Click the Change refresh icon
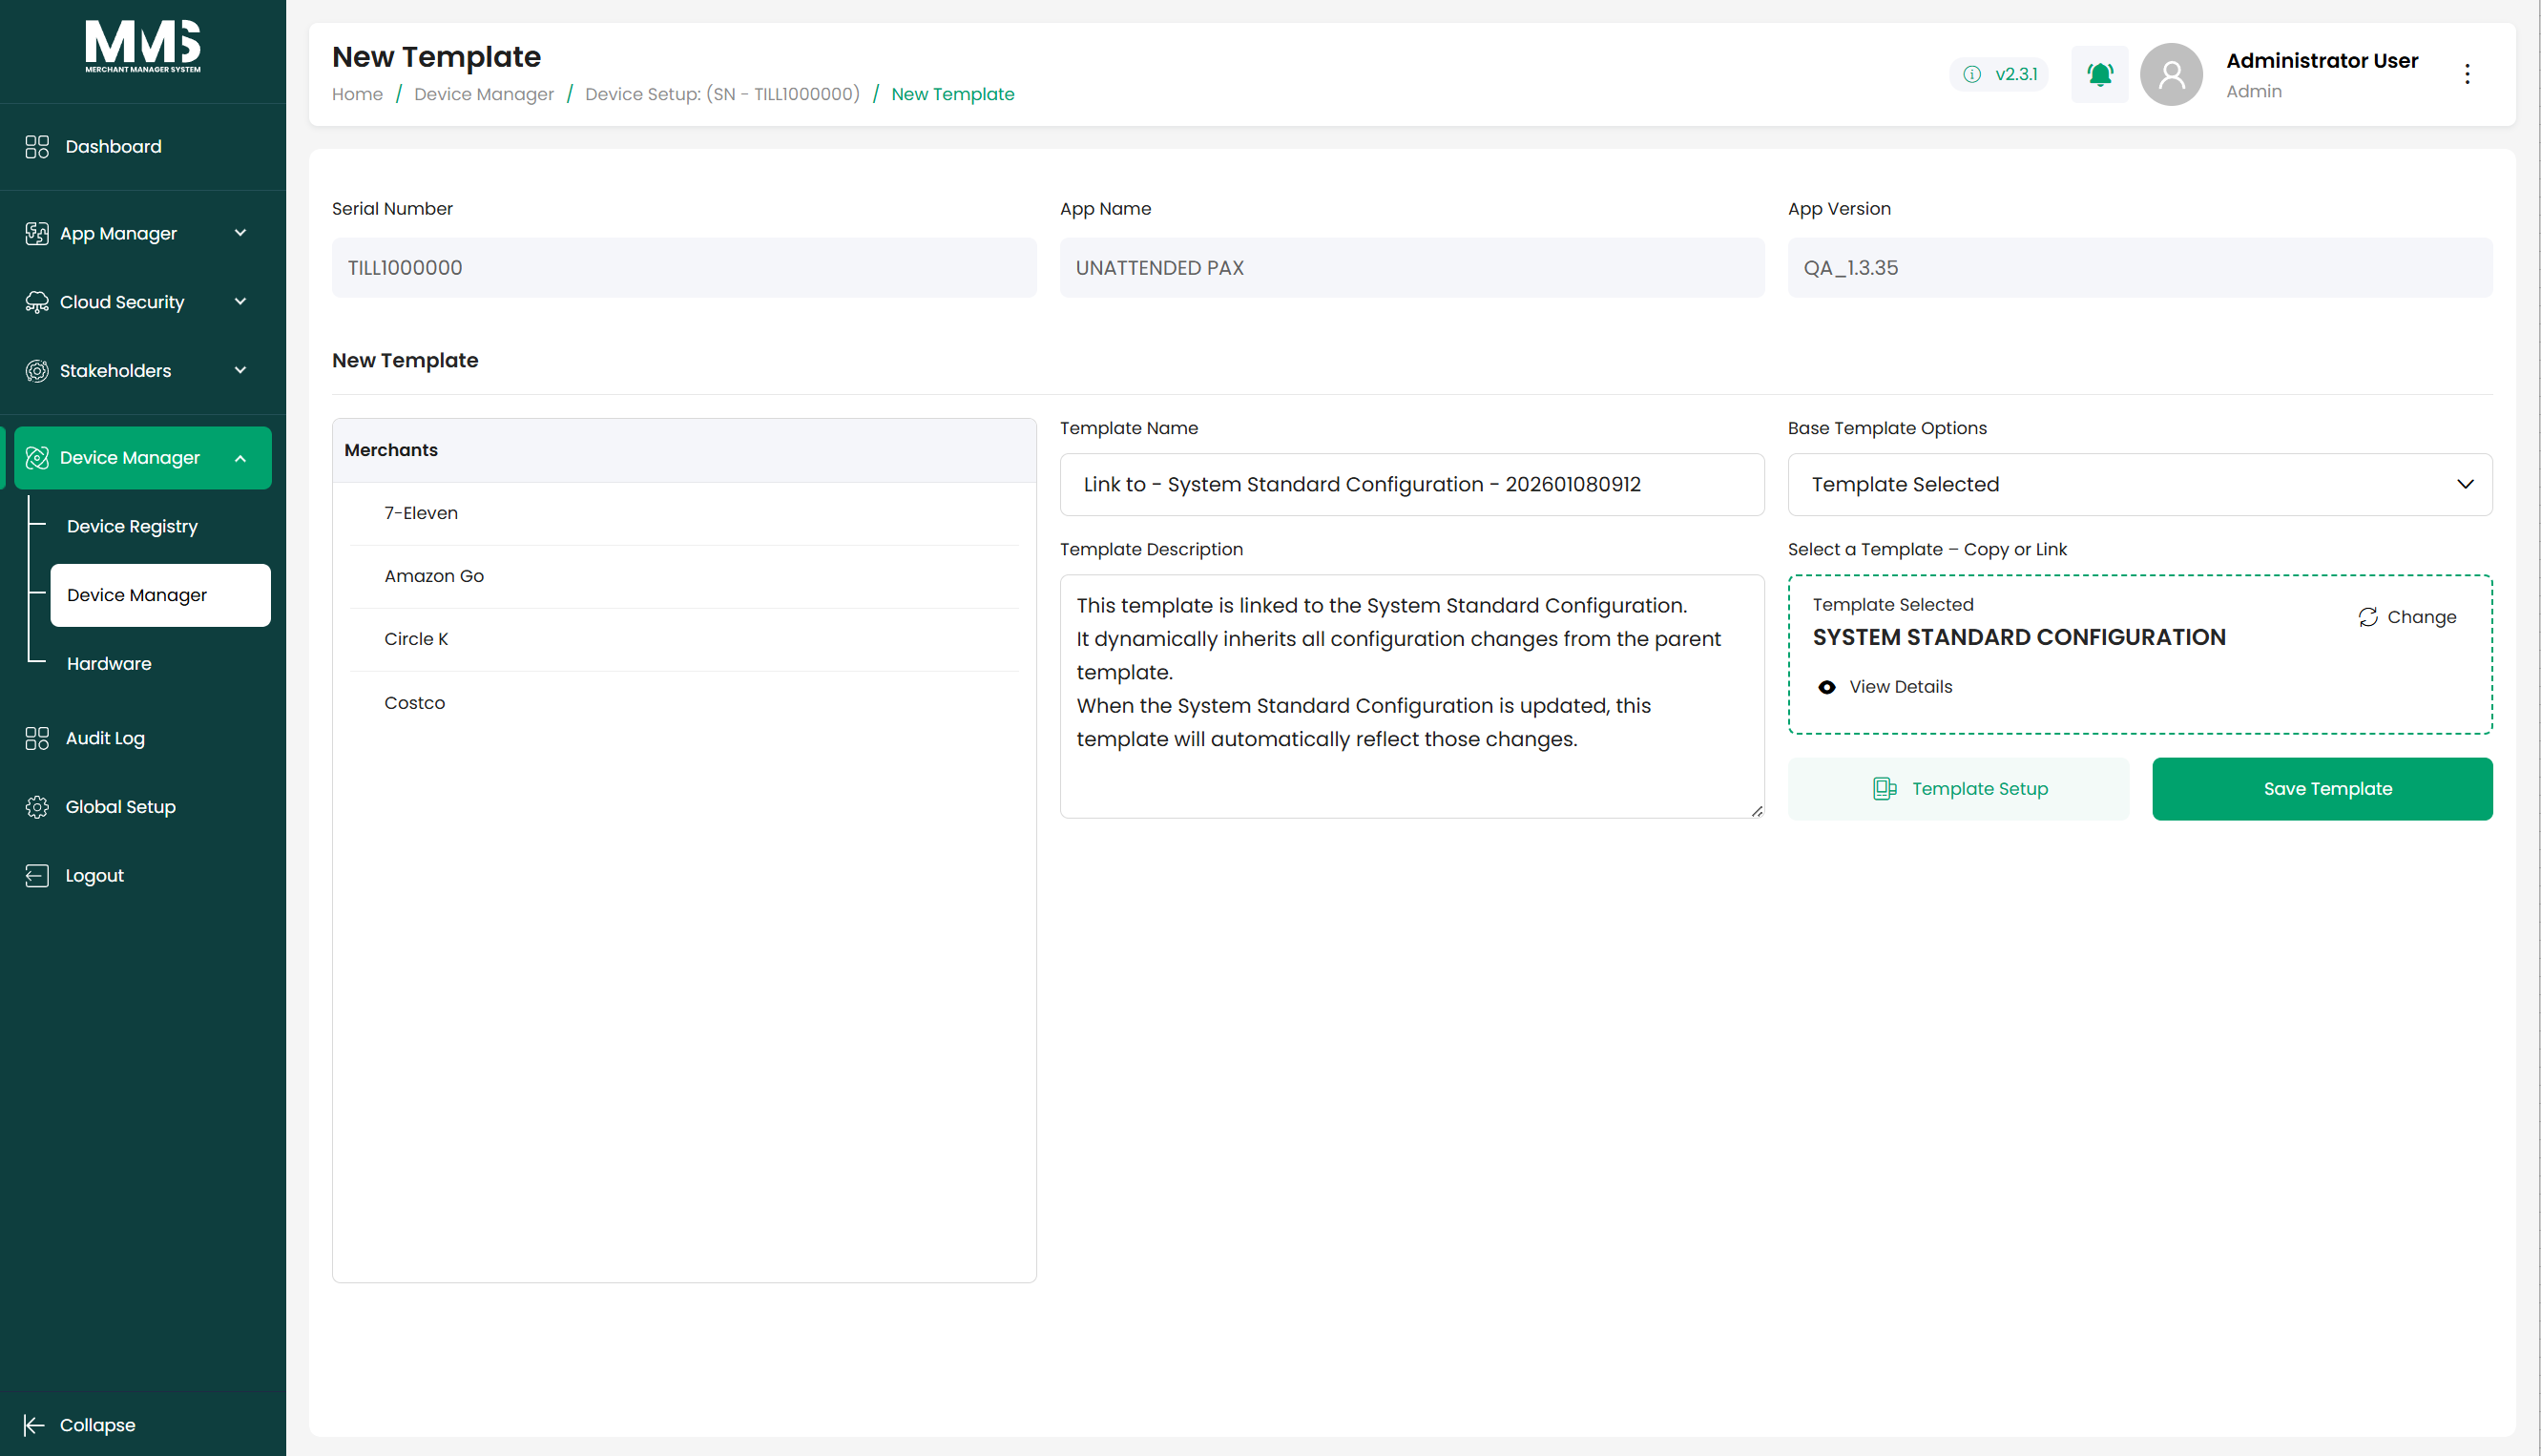 (2367, 617)
